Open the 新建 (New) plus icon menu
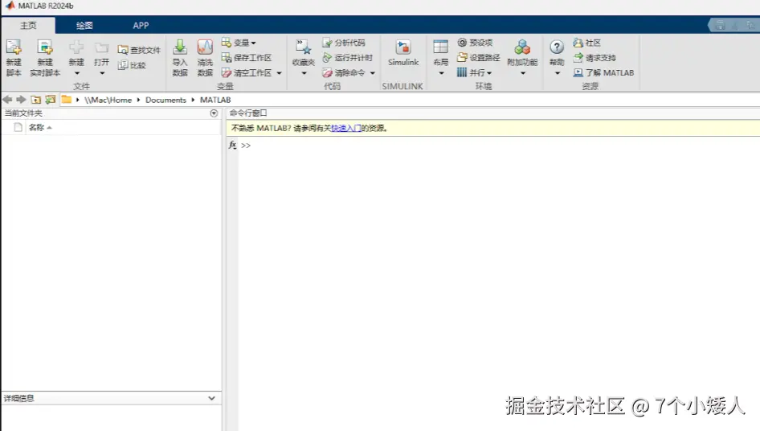Image resolution: width=760 pixels, height=431 pixels. click(x=76, y=47)
